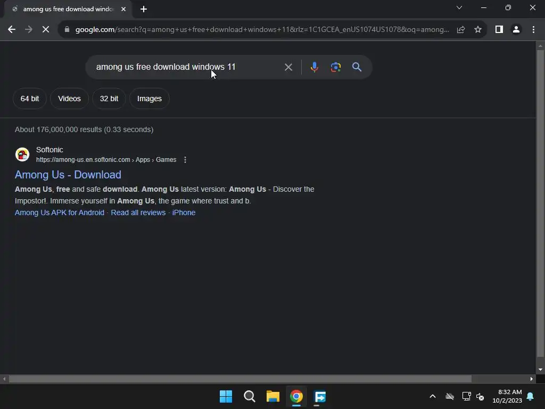Open Chrome's three-dot menu
This screenshot has height=409, width=545.
click(x=533, y=30)
